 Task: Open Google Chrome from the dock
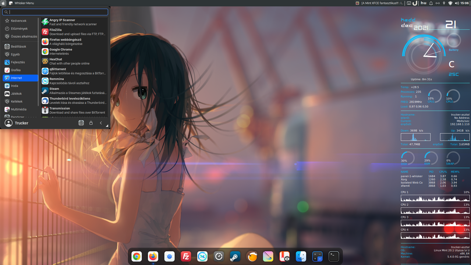[137, 256]
